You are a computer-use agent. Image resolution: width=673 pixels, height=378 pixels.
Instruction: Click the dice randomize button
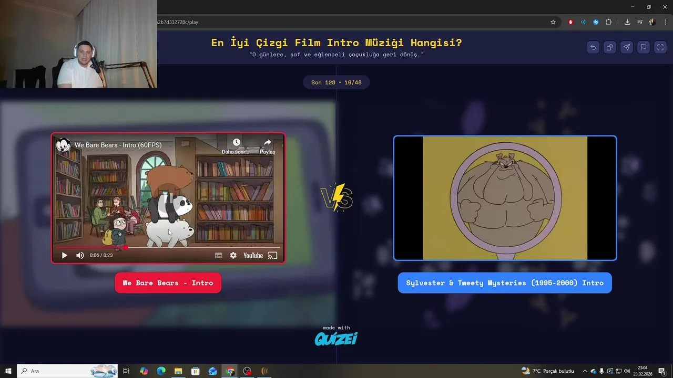coord(610,47)
